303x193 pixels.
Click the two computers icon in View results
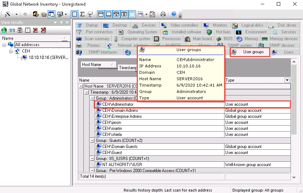coord(12,30)
